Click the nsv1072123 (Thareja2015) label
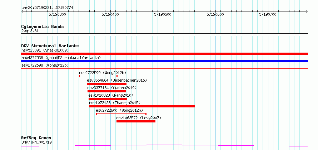Viewport: 318px width, 150px height. tap(115, 103)
